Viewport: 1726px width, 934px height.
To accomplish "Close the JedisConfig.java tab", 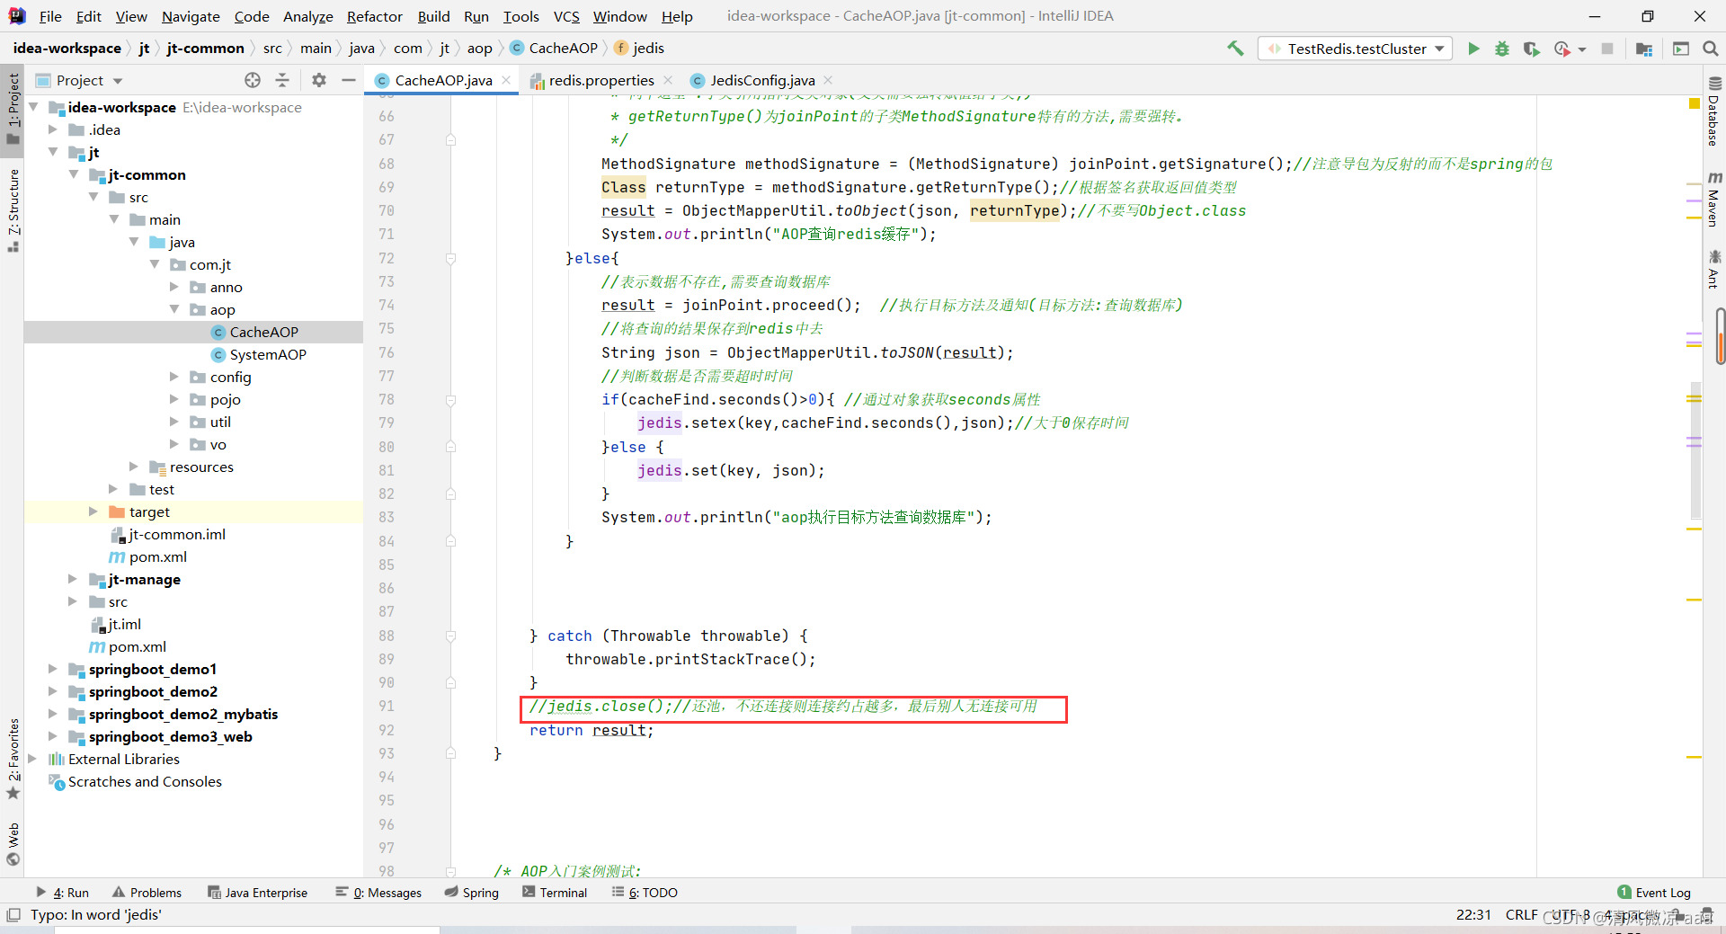I will tap(828, 80).
